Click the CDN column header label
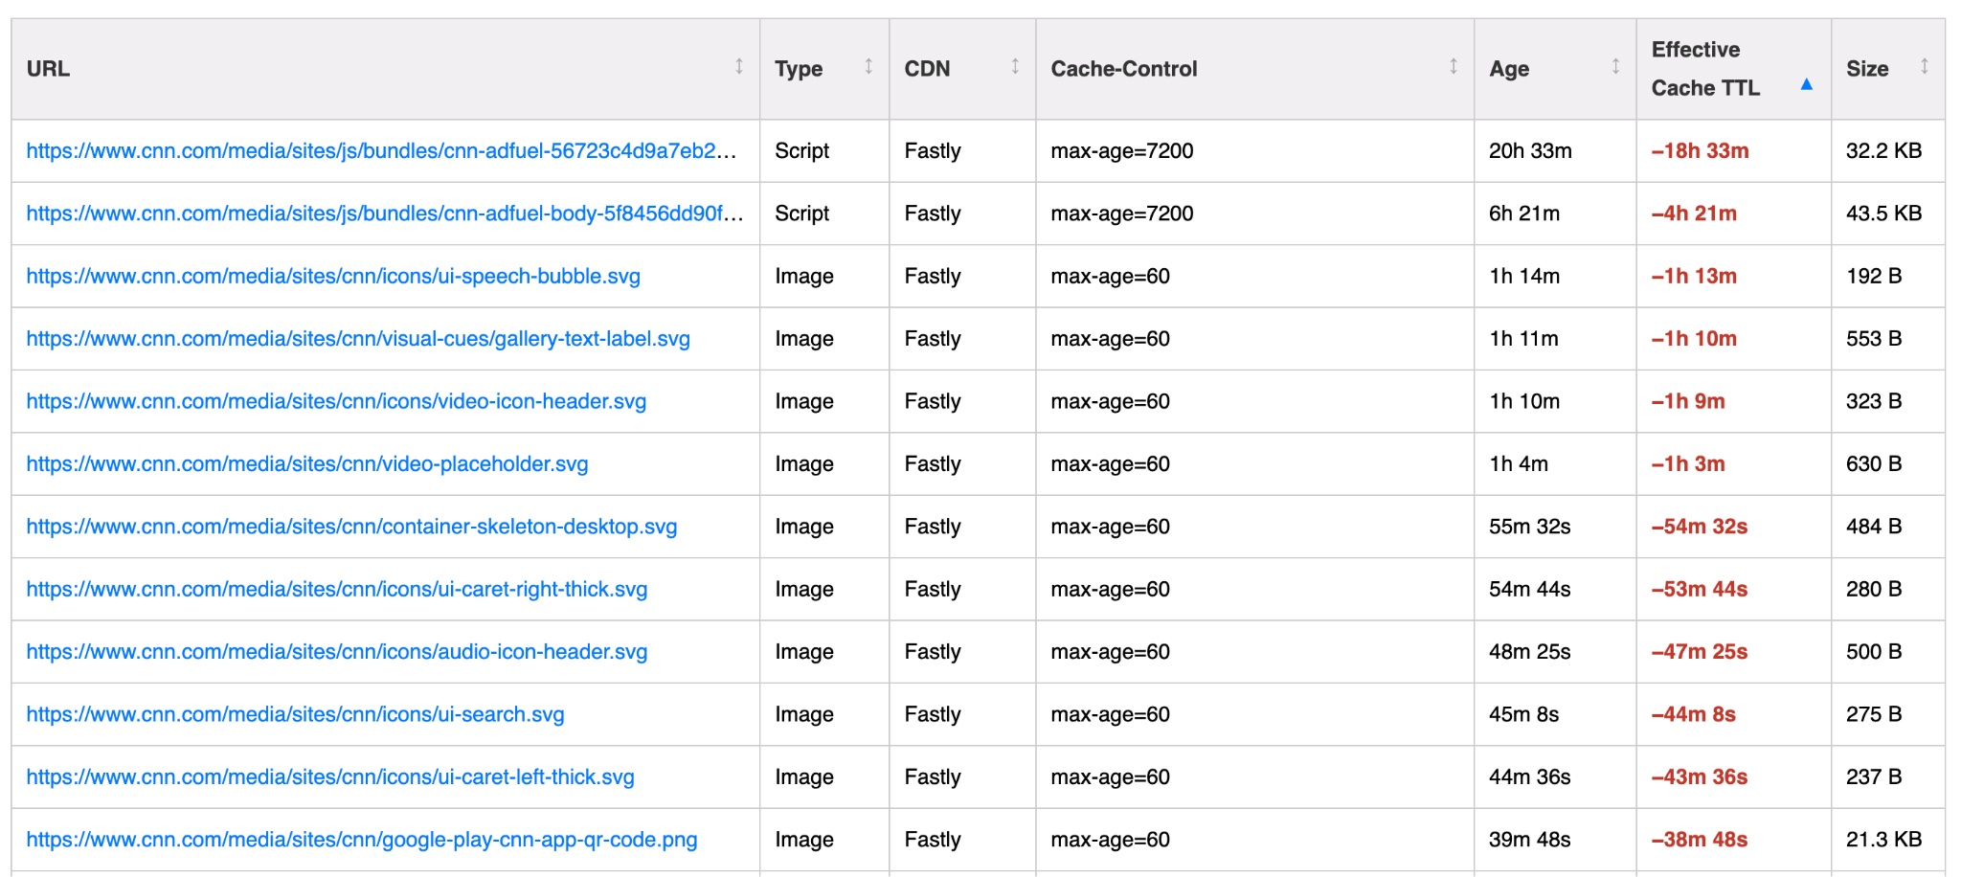 (x=927, y=69)
